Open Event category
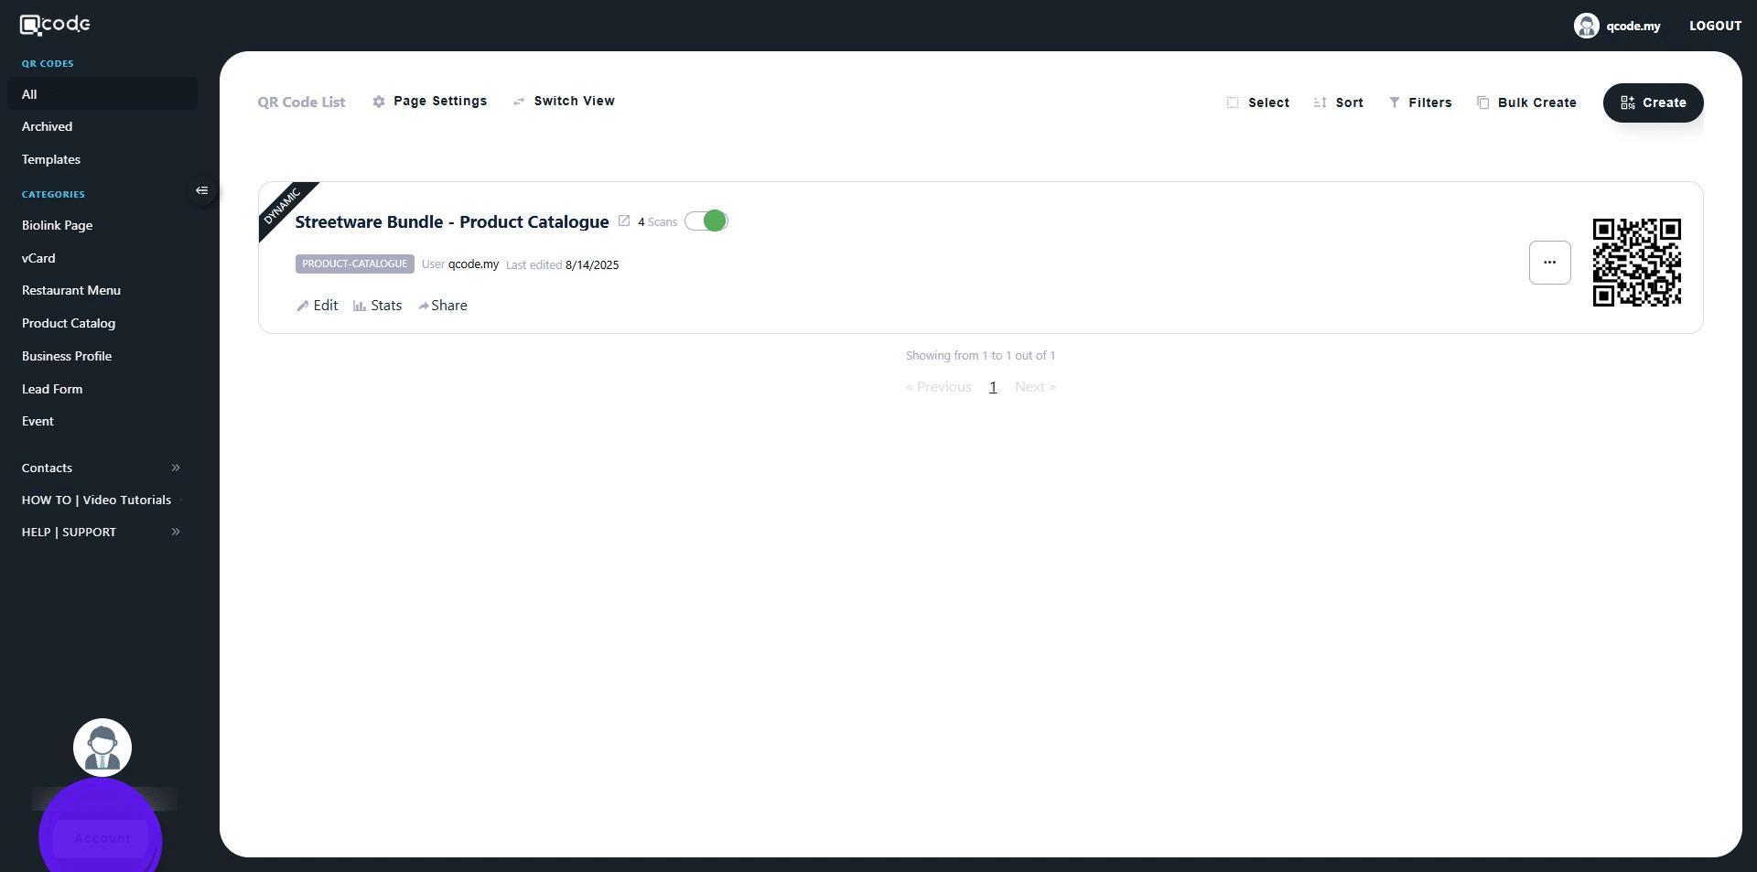This screenshot has height=872, width=1757. (38, 422)
